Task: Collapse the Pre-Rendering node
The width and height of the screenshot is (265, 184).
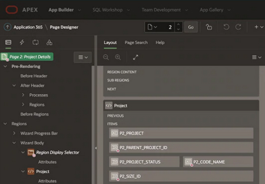Action: [x=5, y=66]
